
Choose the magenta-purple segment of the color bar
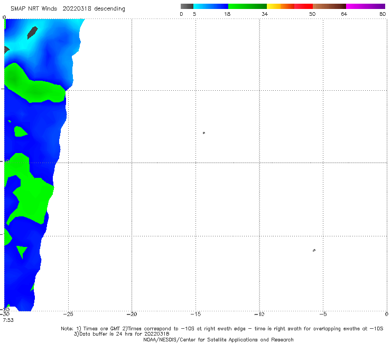pos(366,6)
